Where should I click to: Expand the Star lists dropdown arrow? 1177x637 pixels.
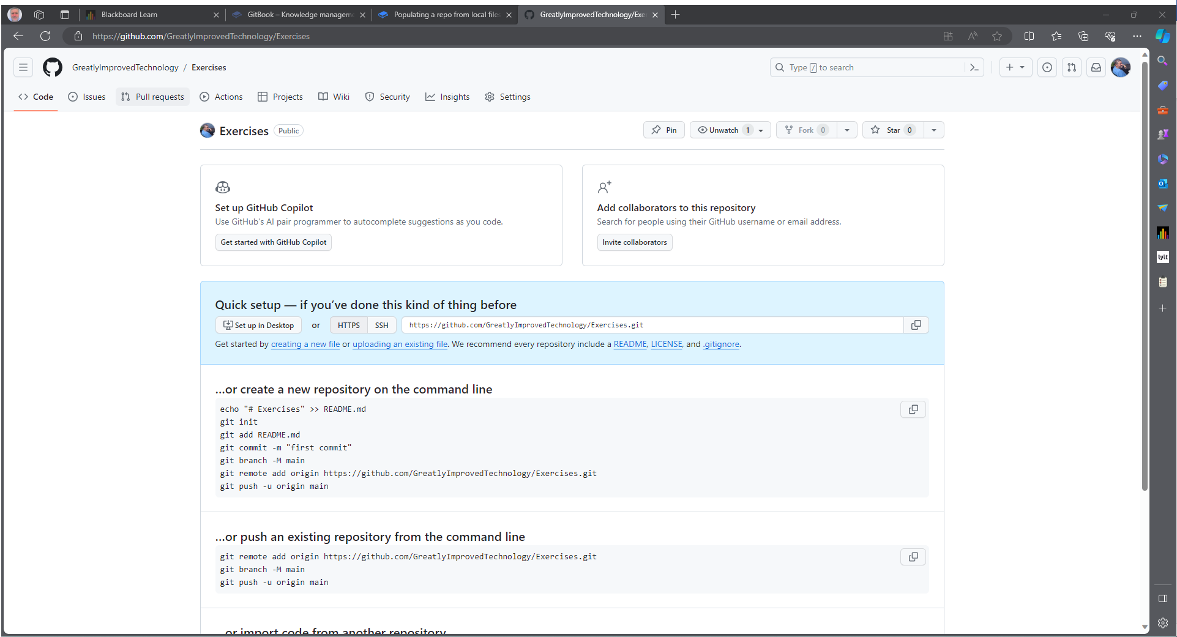click(x=934, y=130)
